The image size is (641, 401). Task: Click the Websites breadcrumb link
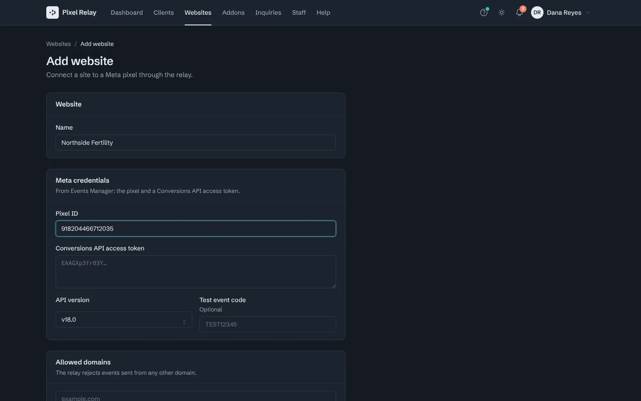58,44
